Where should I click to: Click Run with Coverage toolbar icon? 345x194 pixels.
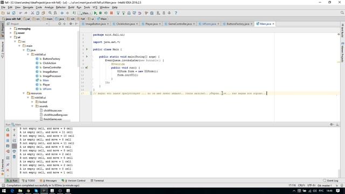(106, 13)
